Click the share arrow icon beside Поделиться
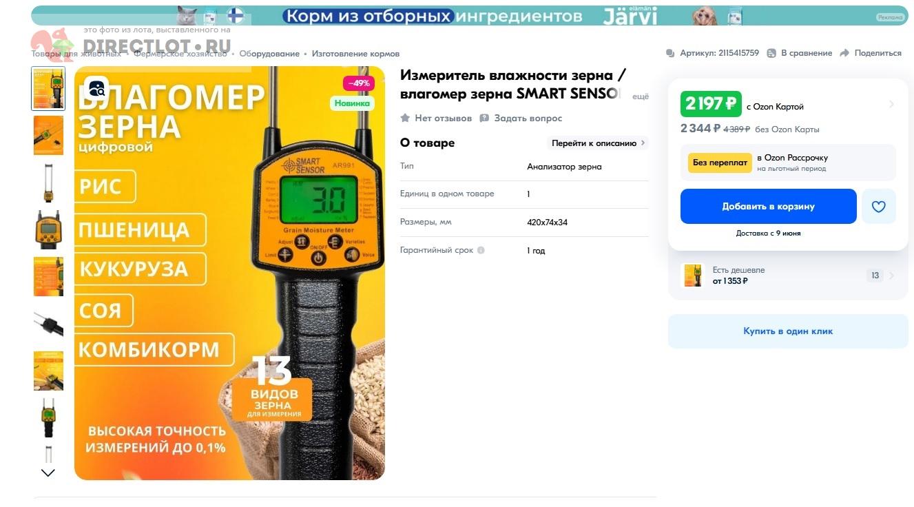Viewport: 914px width, 507px height. pyautogui.click(x=844, y=53)
